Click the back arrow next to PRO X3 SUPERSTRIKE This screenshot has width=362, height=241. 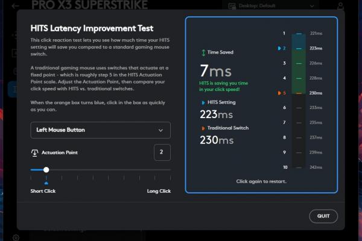pyautogui.click(x=16, y=6)
